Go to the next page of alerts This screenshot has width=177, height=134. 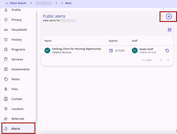point(168,60)
